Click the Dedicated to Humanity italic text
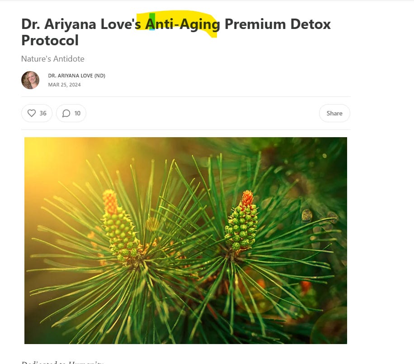The width and height of the screenshot is (414, 364). pos(62,362)
